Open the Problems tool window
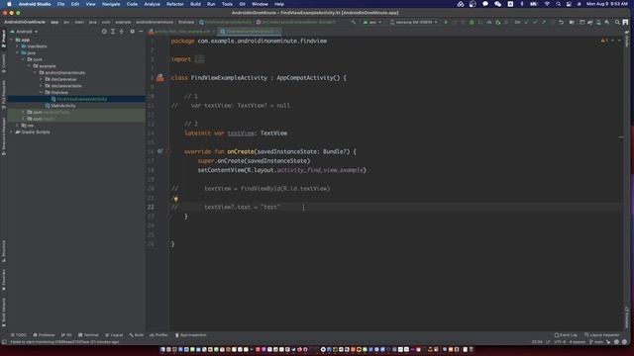This screenshot has height=356, width=634. click(x=44, y=335)
